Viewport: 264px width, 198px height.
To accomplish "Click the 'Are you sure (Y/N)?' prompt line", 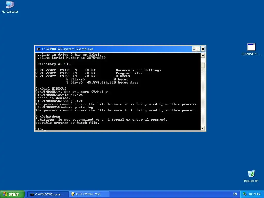I will (x=71, y=92).
